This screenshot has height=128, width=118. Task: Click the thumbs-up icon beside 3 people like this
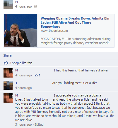click(x=6, y=63)
